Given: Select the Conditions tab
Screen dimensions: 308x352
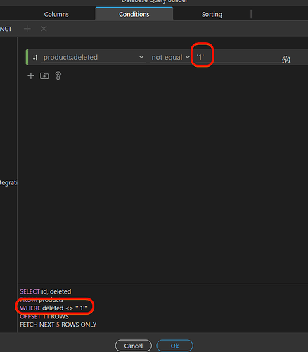Looking at the screenshot, I should [134, 14].
